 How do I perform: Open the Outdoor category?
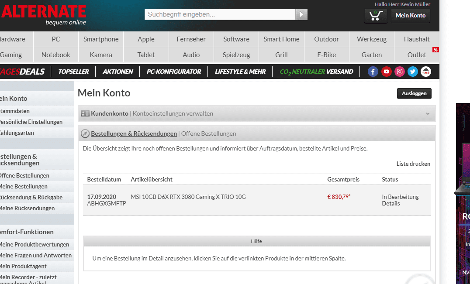(x=326, y=39)
